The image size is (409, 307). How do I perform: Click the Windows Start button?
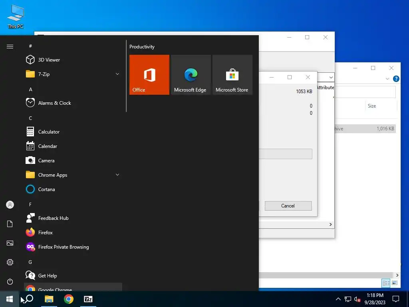(10, 299)
